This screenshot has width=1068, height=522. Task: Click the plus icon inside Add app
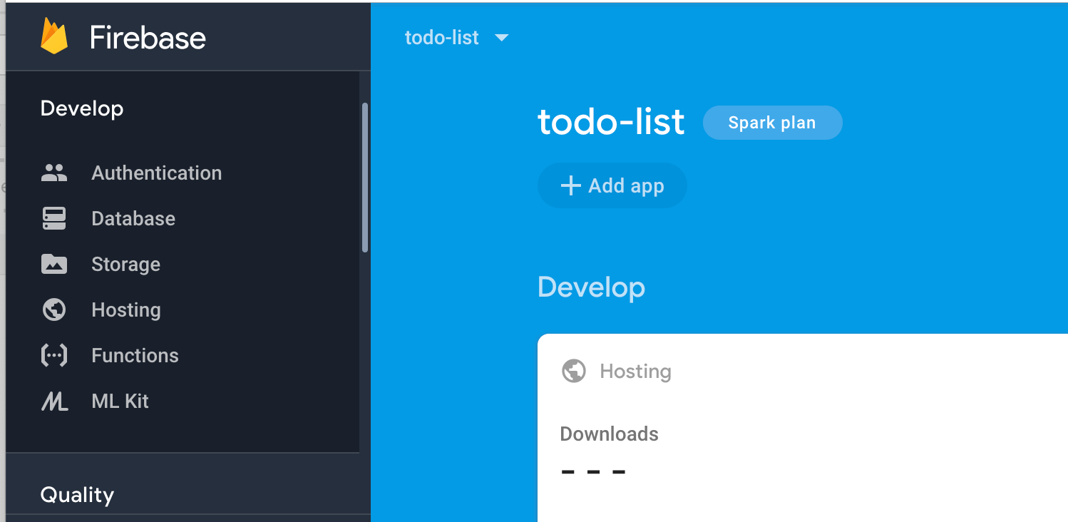point(570,185)
